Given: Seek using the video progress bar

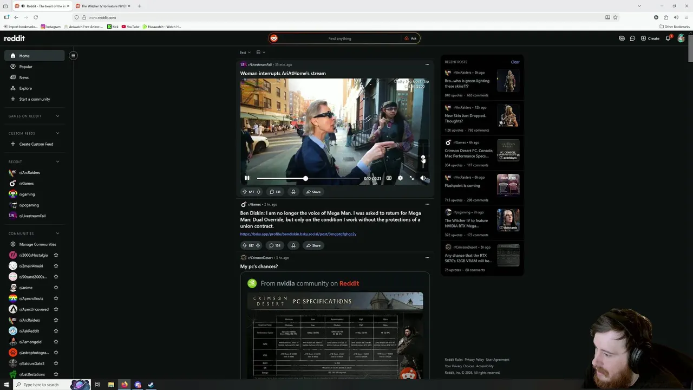Looking at the screenshot, I should pyautogui.click(x=308, y=178).
